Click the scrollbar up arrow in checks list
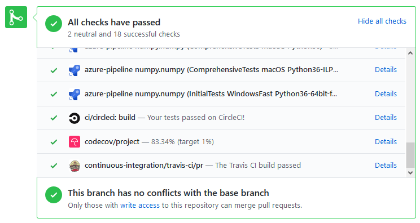 coord(410,53)
